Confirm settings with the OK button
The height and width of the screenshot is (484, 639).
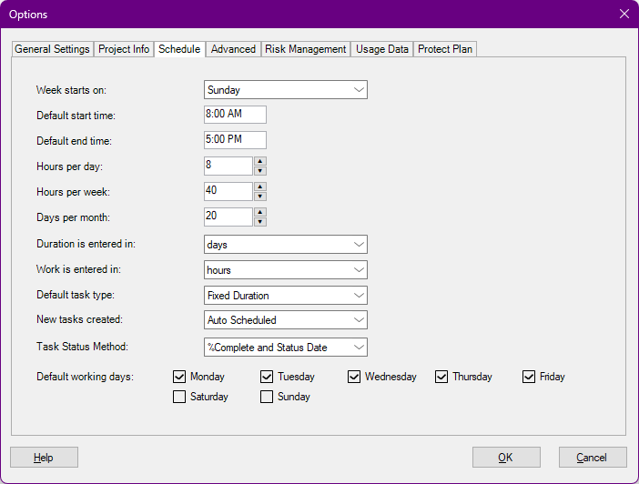coord(506,458)
